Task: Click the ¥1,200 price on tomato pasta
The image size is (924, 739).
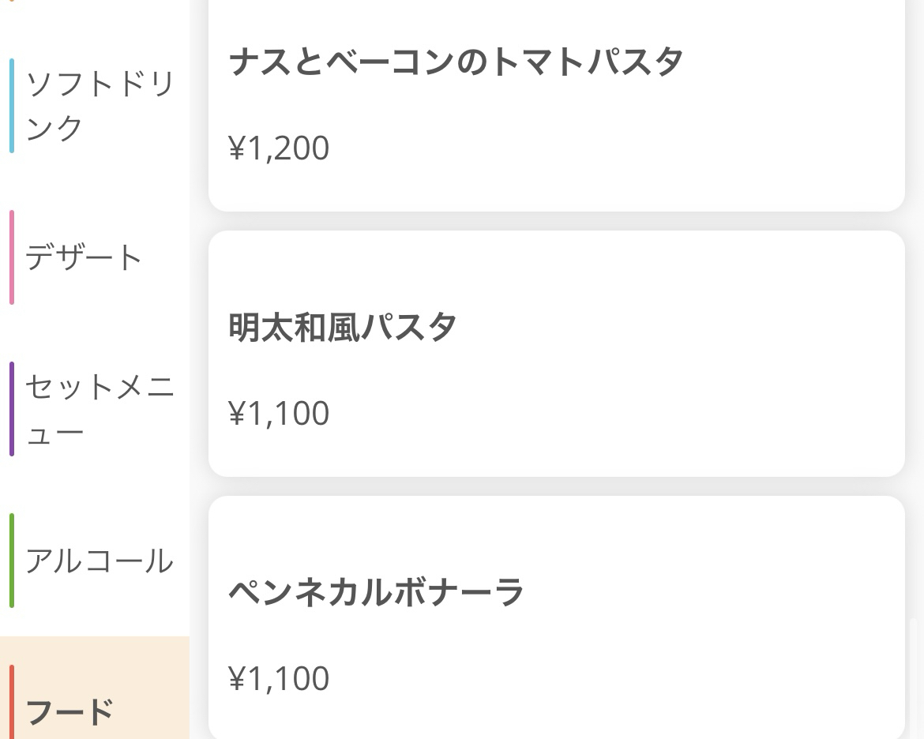Action: (x=279, y=148)
